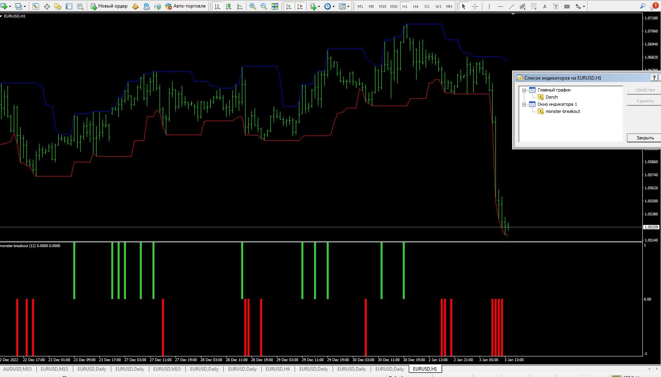Select the gray rectangle tool

click(x=567, y=6)
